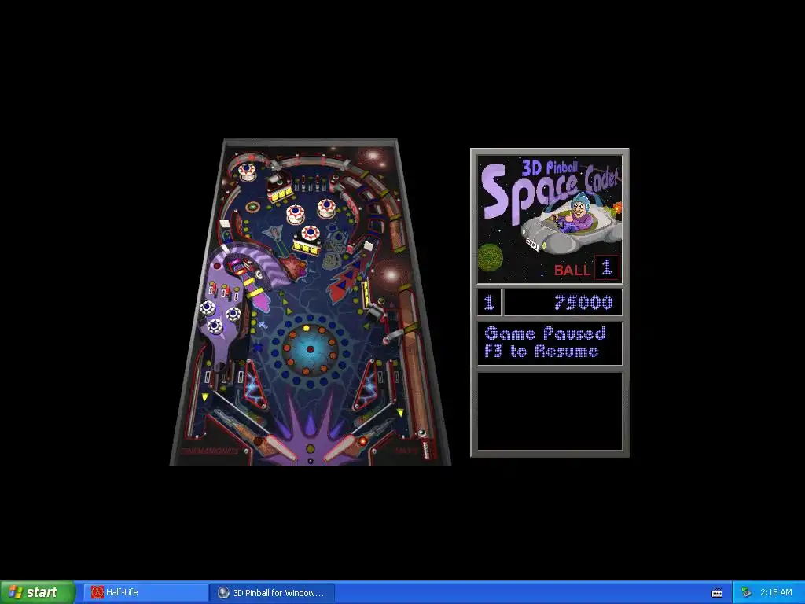Switch to the Half-Life taskbar window

coord(145,593)
